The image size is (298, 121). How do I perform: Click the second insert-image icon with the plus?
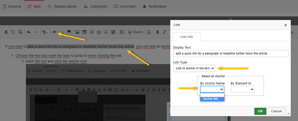pyautogui.click(x=113, y=32)
